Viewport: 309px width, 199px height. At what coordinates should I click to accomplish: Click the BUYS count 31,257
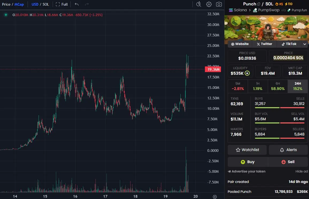(260, 104)
